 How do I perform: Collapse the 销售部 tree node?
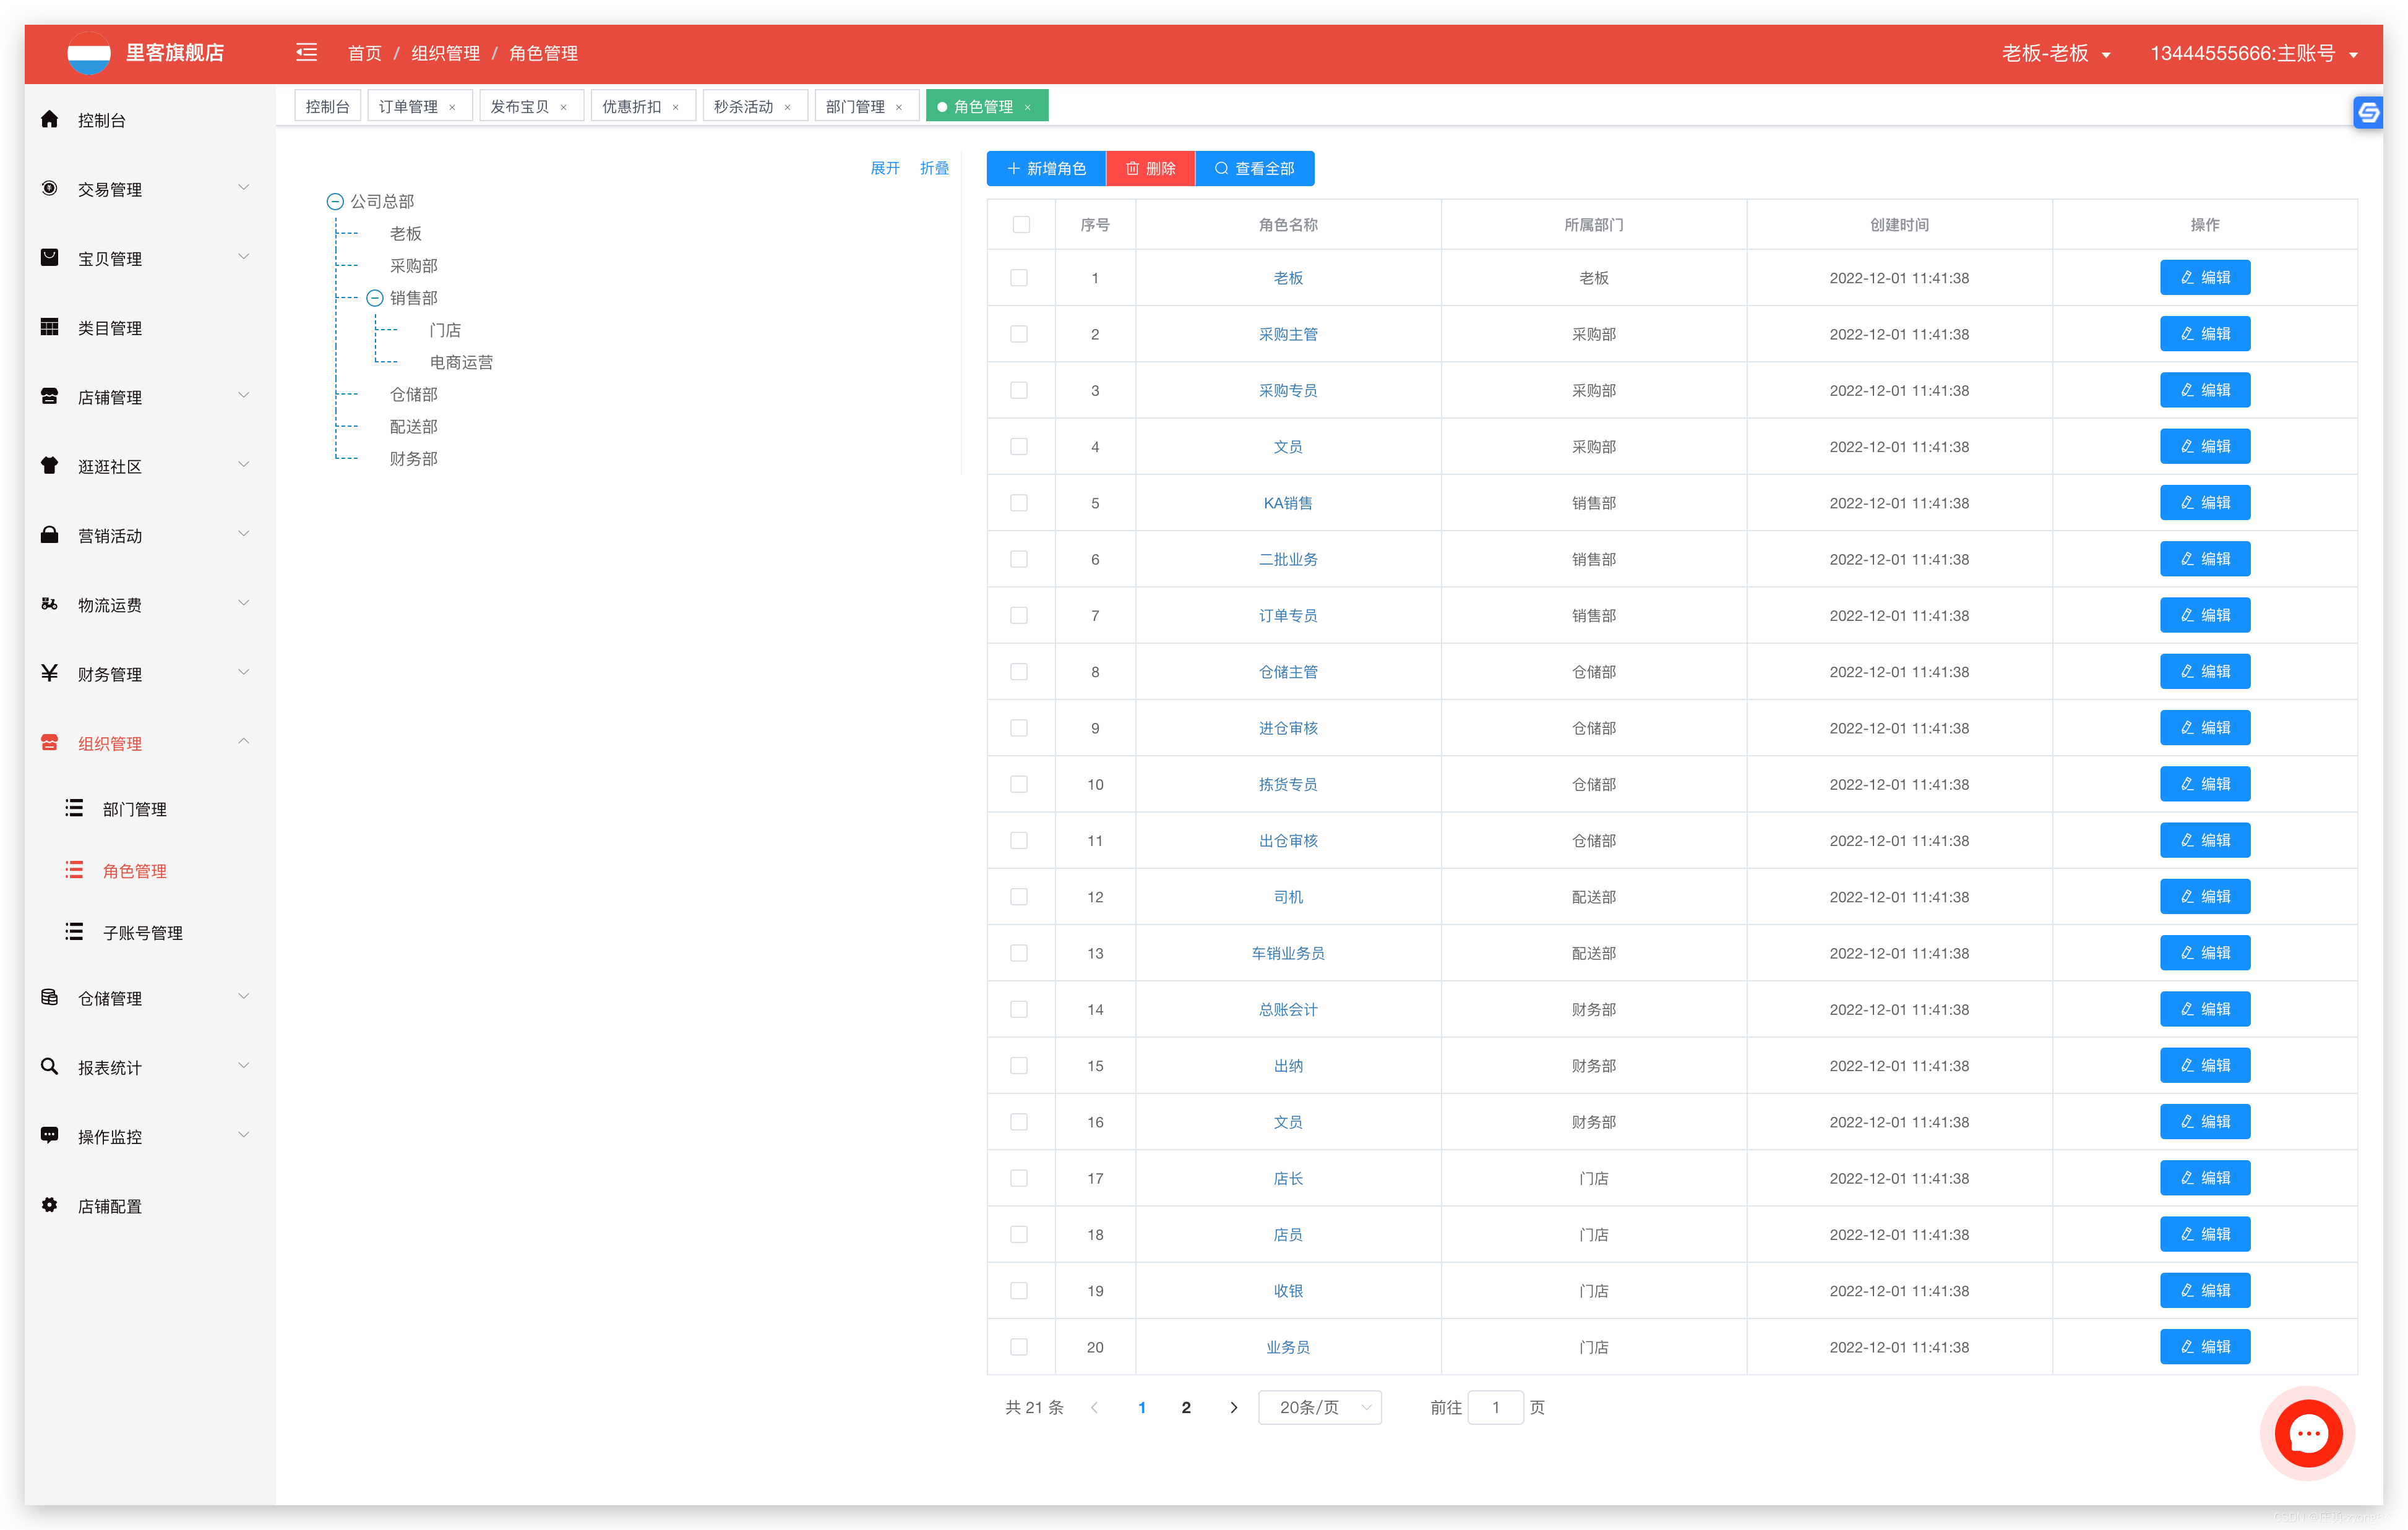click(x=374, y=298)
